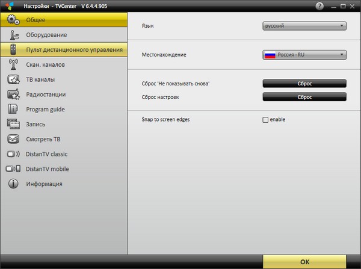Click the Информация info circle icon
This screenshot has width=361, height=269.
(13, 184)
